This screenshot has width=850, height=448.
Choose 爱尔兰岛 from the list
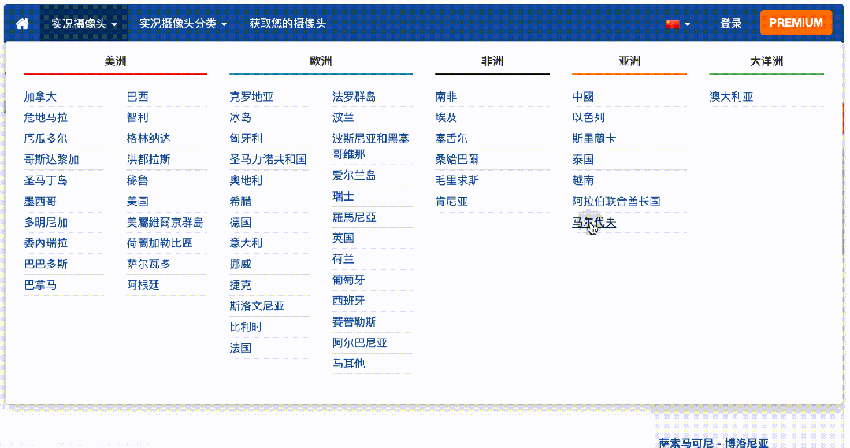[354, 175]
